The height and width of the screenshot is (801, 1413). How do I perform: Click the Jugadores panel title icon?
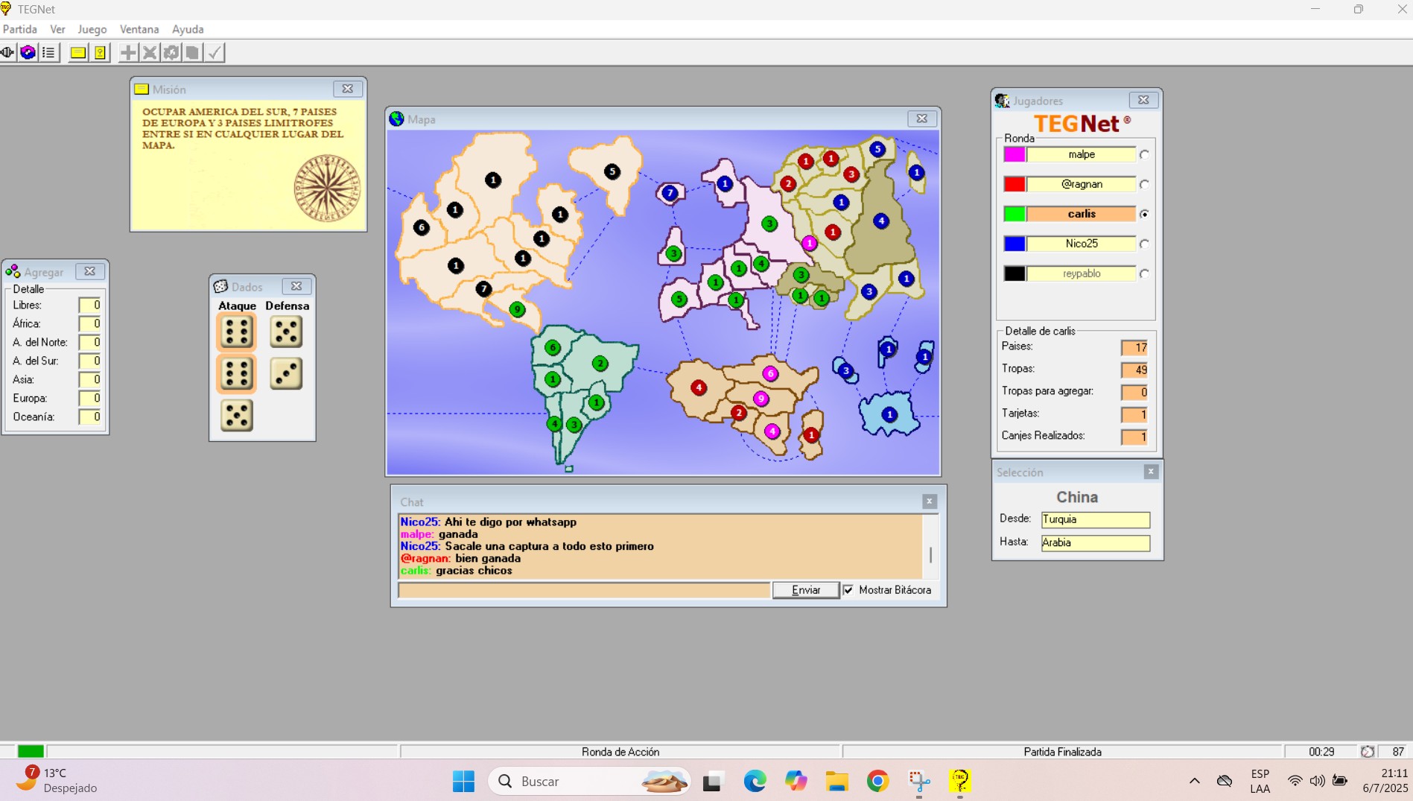coord(1003,101)
